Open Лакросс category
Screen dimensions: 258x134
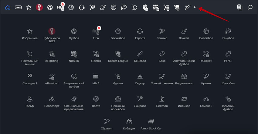tap(140, 102)
